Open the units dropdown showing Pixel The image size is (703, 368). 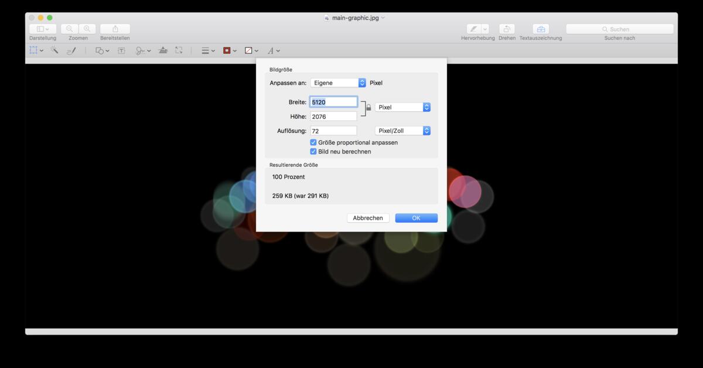point(402,107)
